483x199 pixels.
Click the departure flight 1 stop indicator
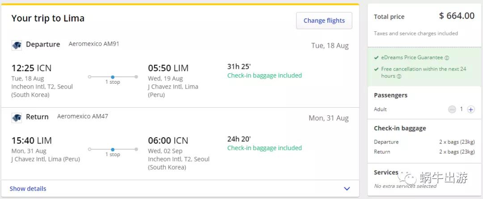(113, 77)
